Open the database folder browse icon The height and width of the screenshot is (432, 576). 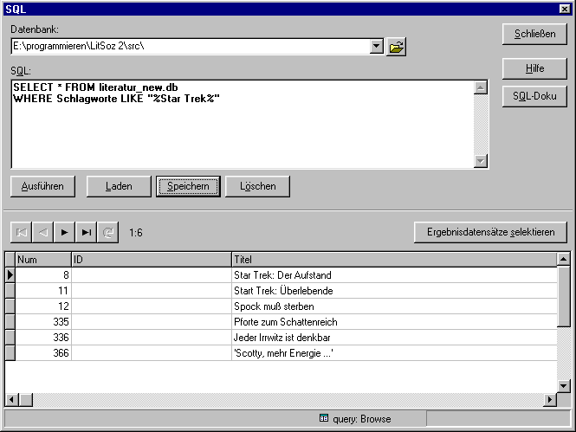396,47
